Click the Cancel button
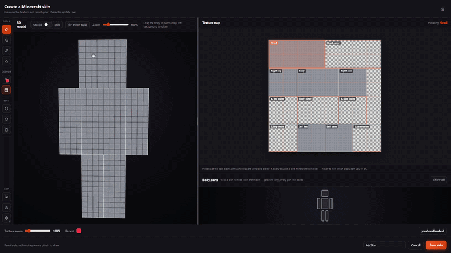The width and height of the screenshot is (451, 253). 415,245
